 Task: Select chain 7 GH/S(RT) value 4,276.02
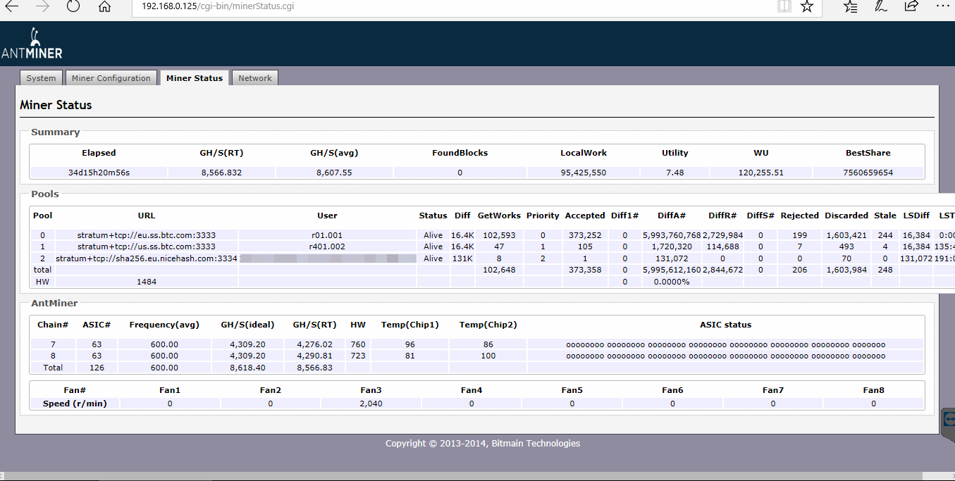click(x=314, y=344)
